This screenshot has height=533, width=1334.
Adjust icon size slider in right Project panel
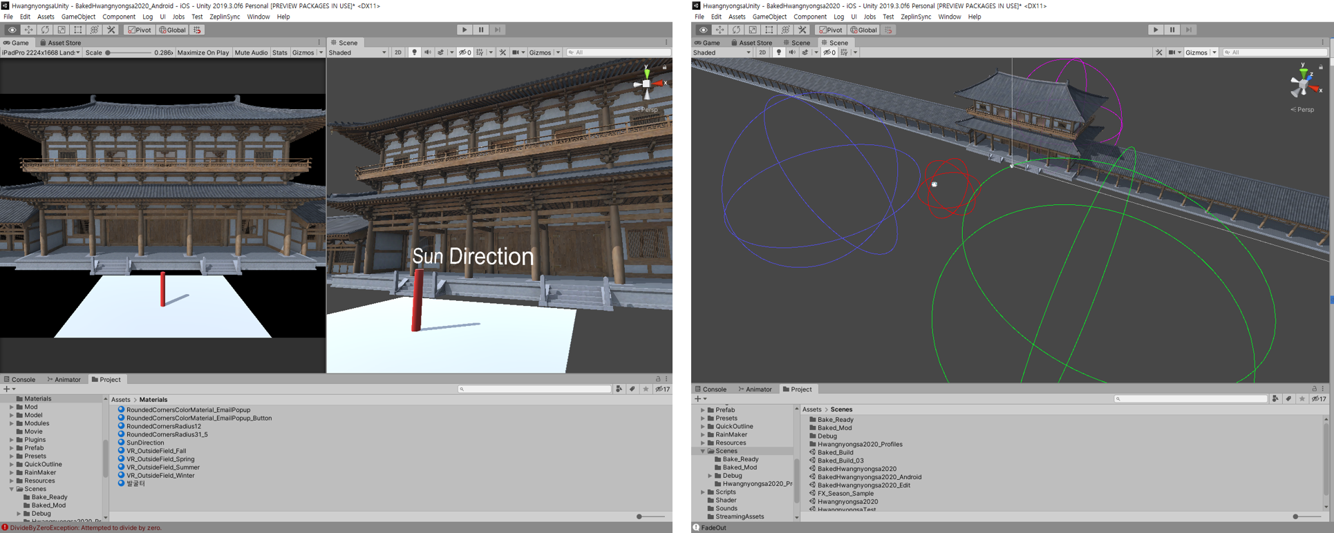tap(1308, 516)
